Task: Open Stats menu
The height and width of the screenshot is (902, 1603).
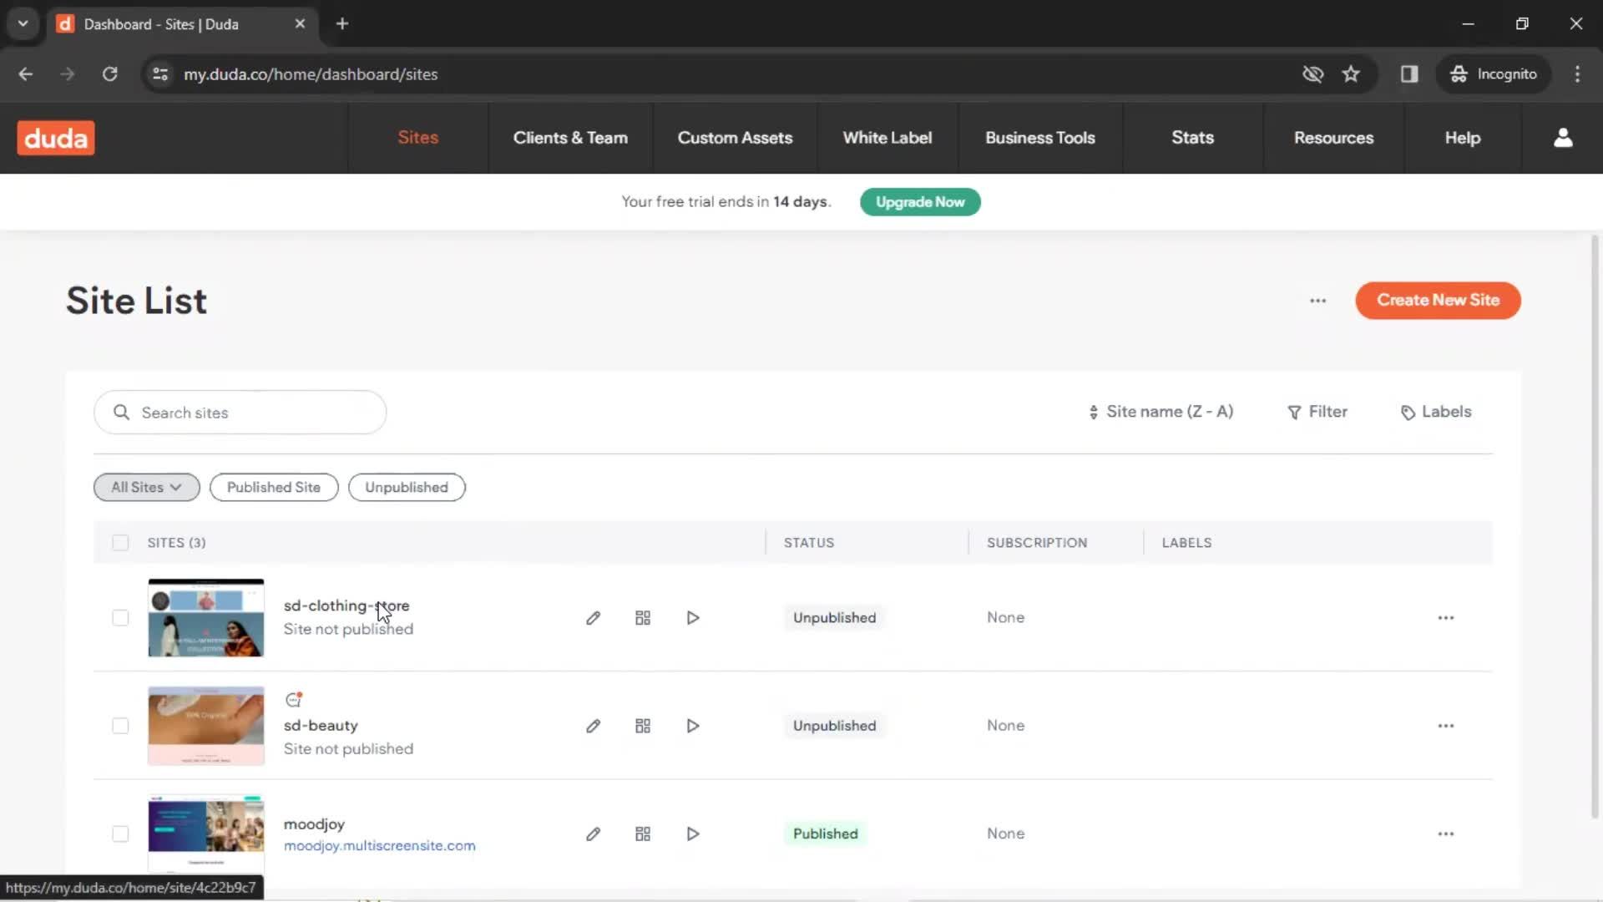Action: pos(1192,138)
